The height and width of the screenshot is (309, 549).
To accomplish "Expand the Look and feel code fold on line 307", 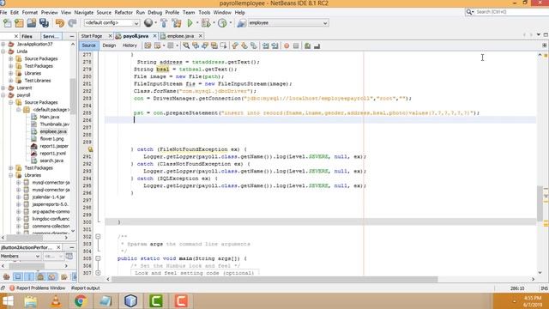I will pos(98,273).
